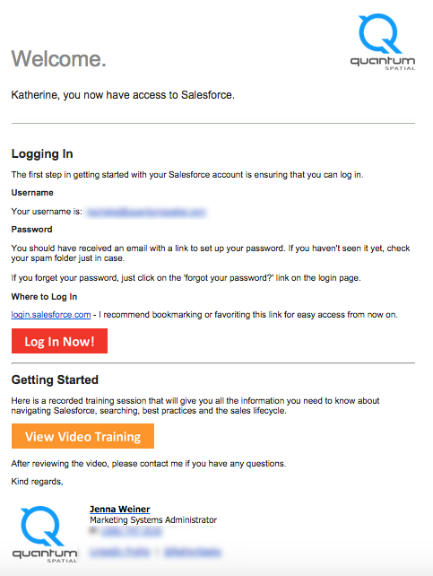Screen dimensions: 433x576
Task: Click the Quantum Spatial logo in the header
Action: coord(383,42)
